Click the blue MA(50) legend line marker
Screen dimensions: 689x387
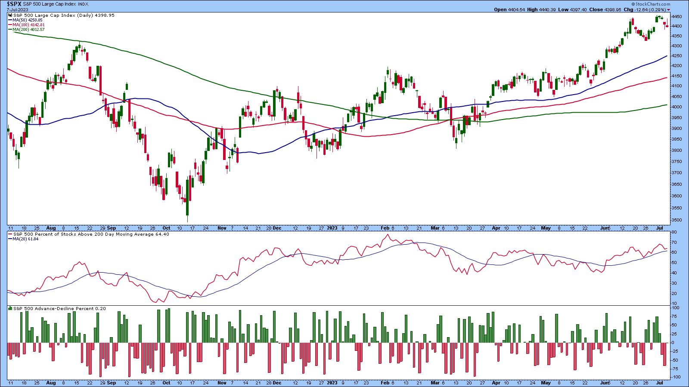click(x=10, y=20)
